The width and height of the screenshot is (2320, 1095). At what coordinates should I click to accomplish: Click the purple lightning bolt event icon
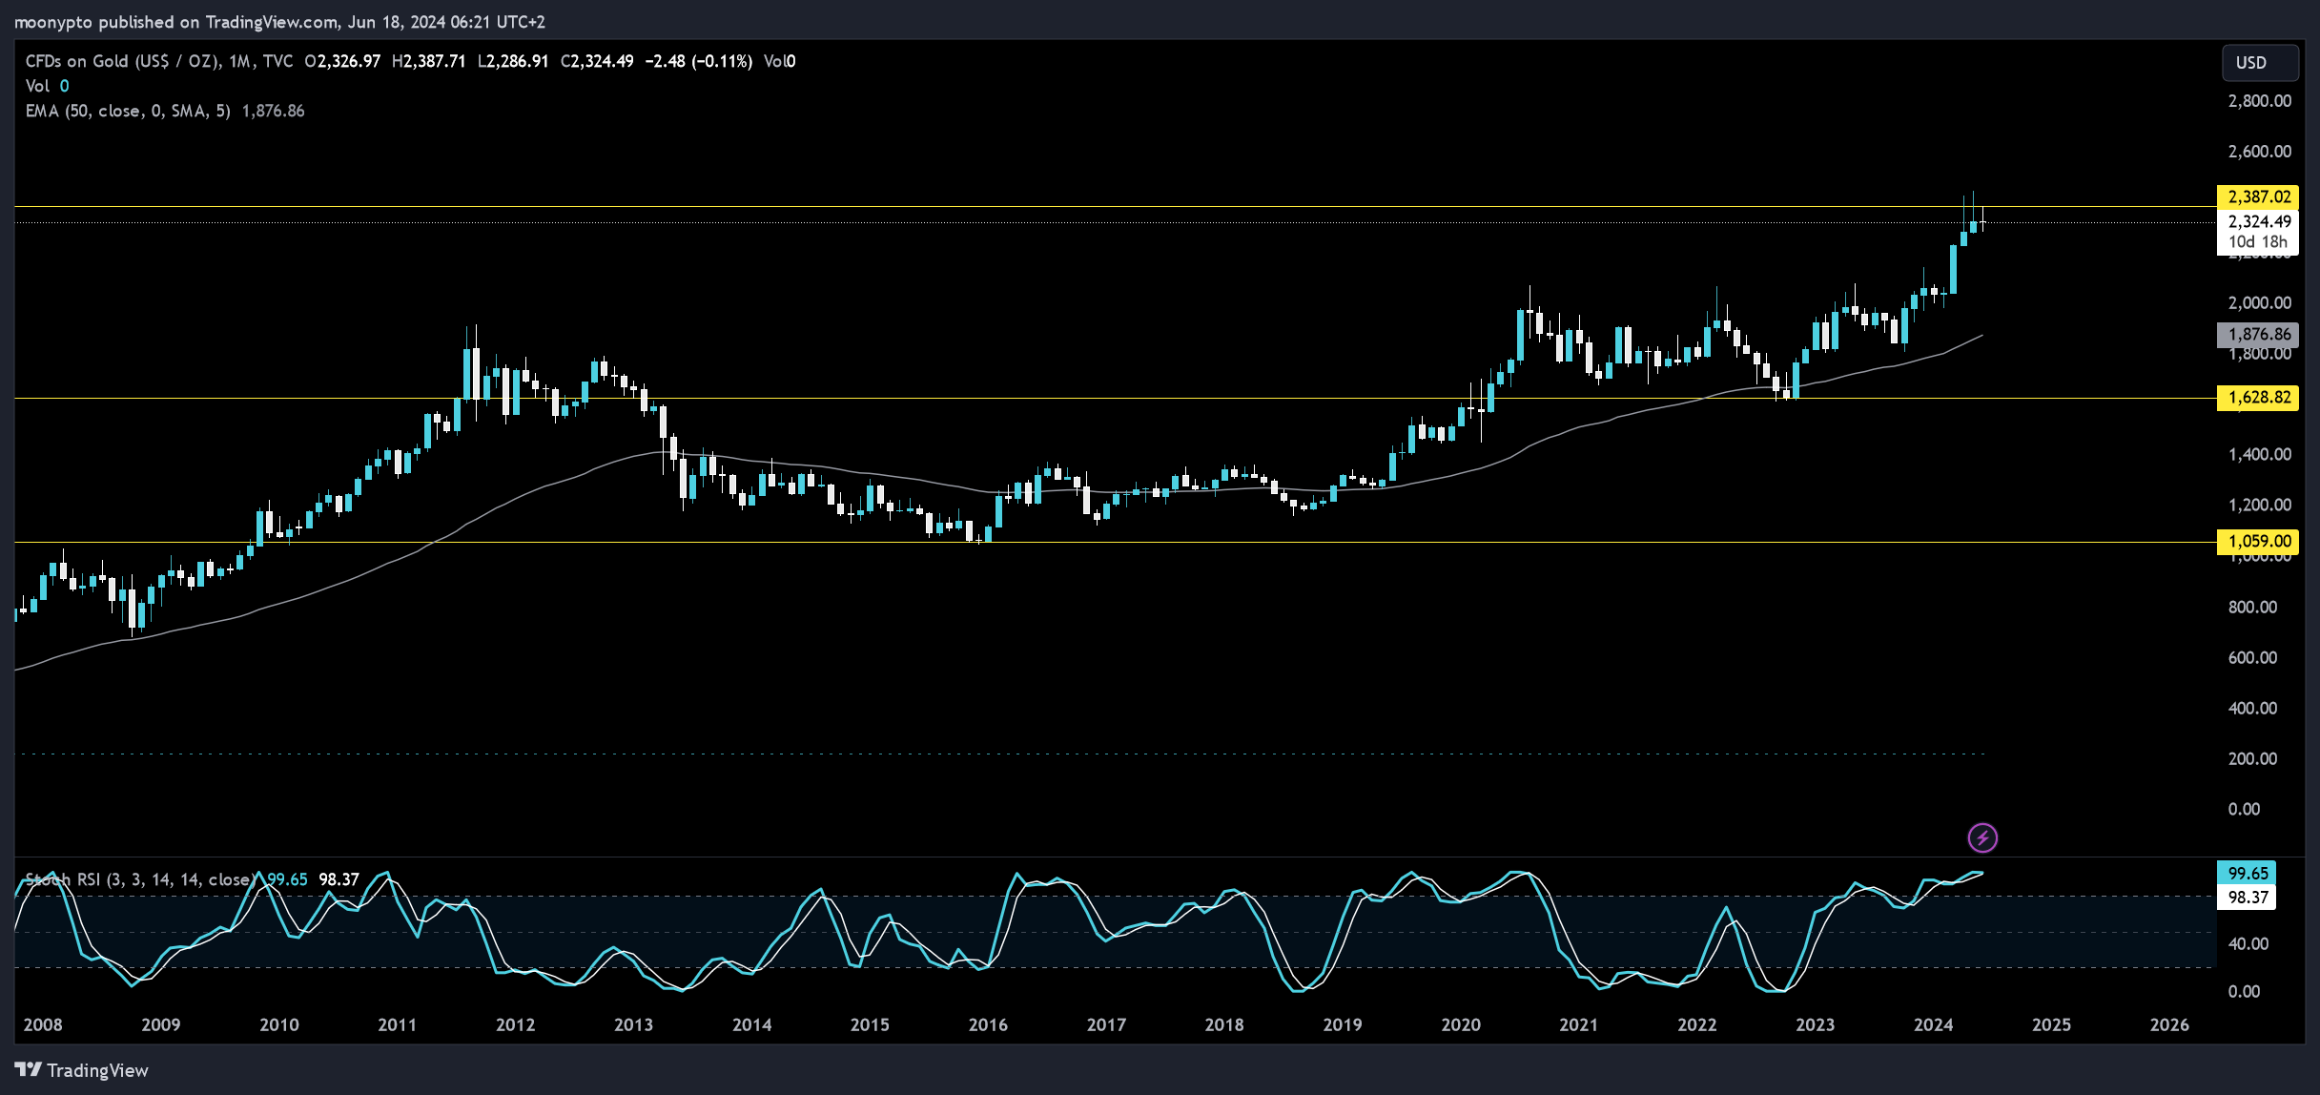coord(1982,837)
